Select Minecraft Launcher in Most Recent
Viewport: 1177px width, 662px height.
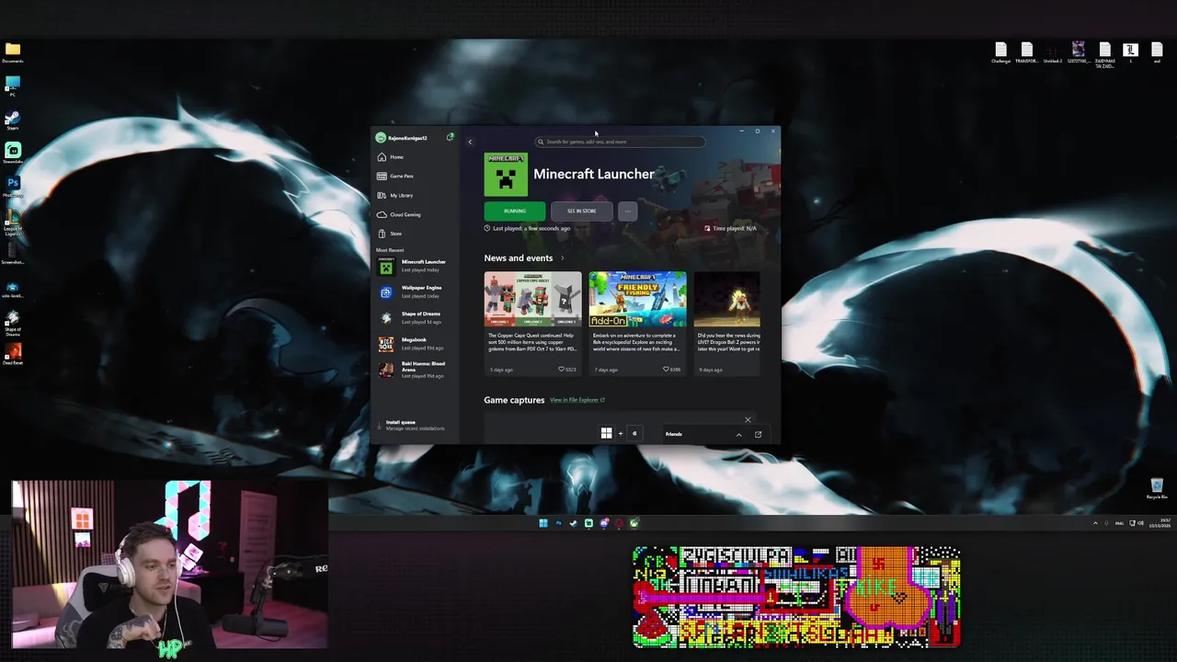point(414,266)
